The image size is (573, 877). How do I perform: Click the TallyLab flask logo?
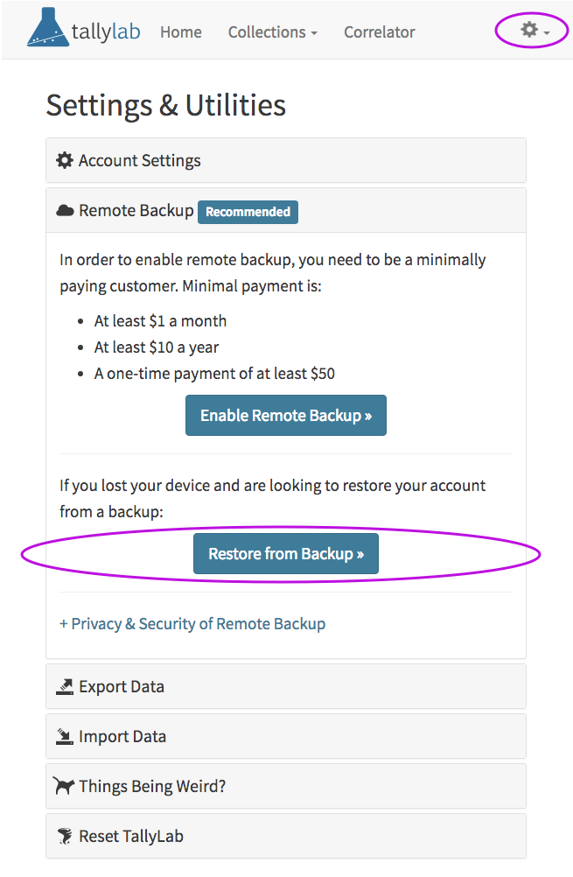pyautogui.click(x=48, y=27)
